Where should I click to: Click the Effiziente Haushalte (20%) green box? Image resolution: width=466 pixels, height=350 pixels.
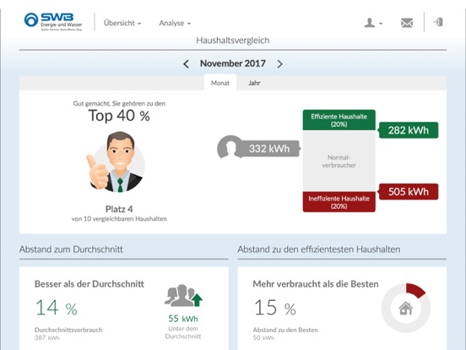point(339,120)
